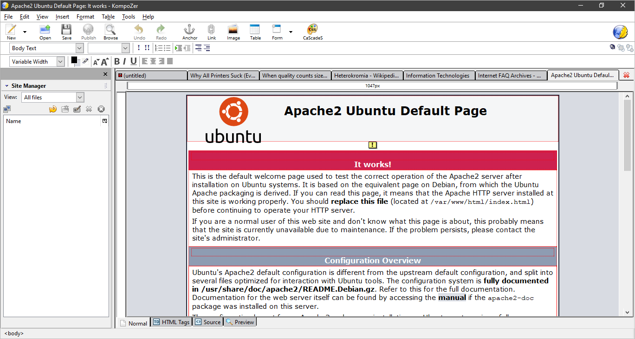Open the Format menu
The image size is (635, 339).
pyautogui.click(x=85, y=17)
